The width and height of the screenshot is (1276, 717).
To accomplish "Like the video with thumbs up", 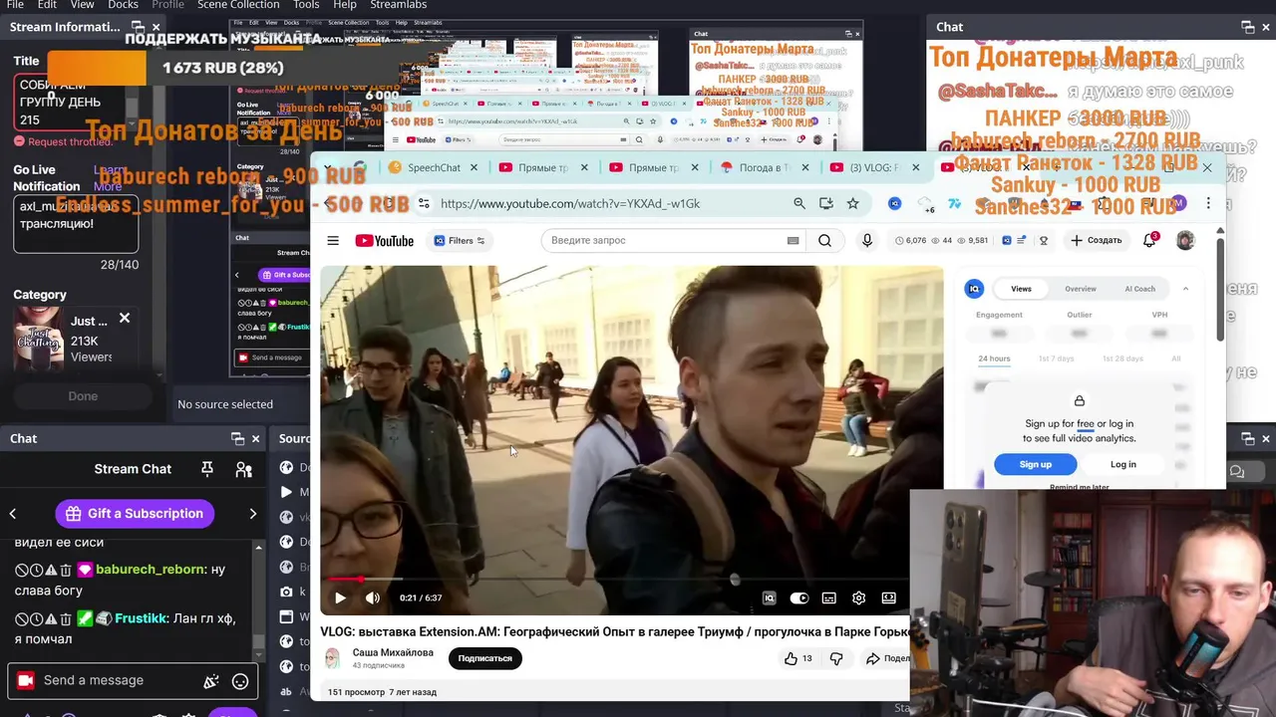I will click(797, 658).
